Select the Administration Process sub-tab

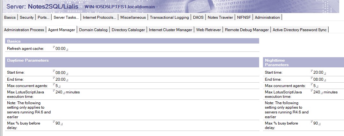tap(24, 30)
